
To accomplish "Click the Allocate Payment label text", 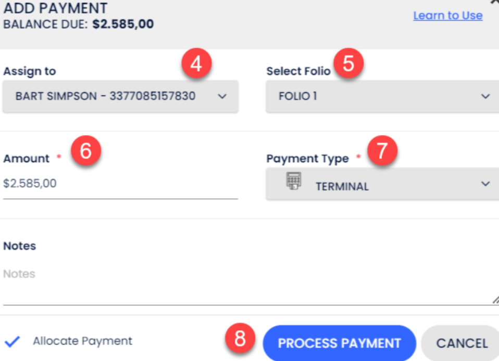I will point(82,341).
